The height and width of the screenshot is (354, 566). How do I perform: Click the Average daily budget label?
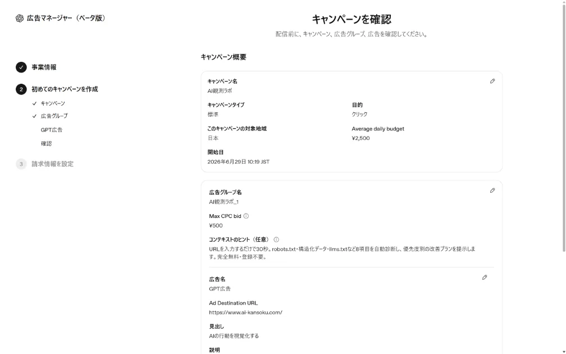click(378, 129)
